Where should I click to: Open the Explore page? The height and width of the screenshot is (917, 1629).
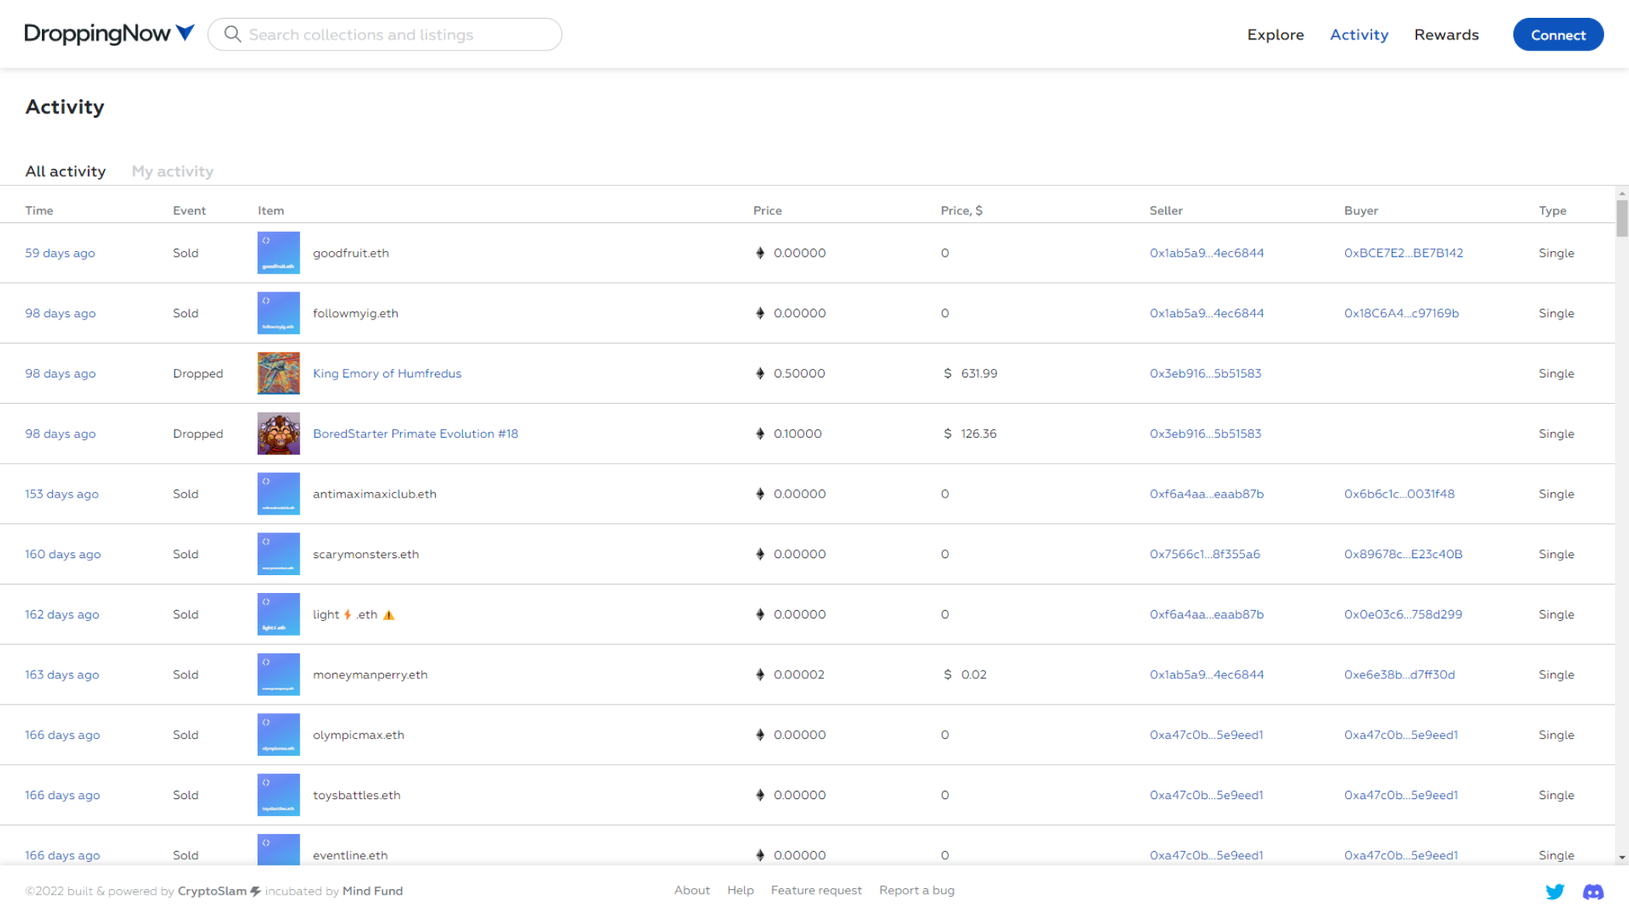coord(1275,34)
